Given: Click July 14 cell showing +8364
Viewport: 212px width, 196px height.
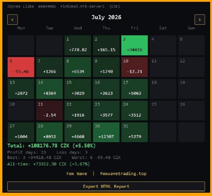Looking at the screenshot, I should (49, 89).
